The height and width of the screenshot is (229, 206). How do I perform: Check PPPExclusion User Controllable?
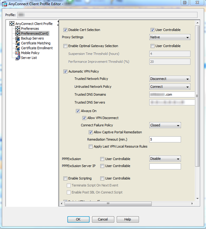tap(102, 159)
